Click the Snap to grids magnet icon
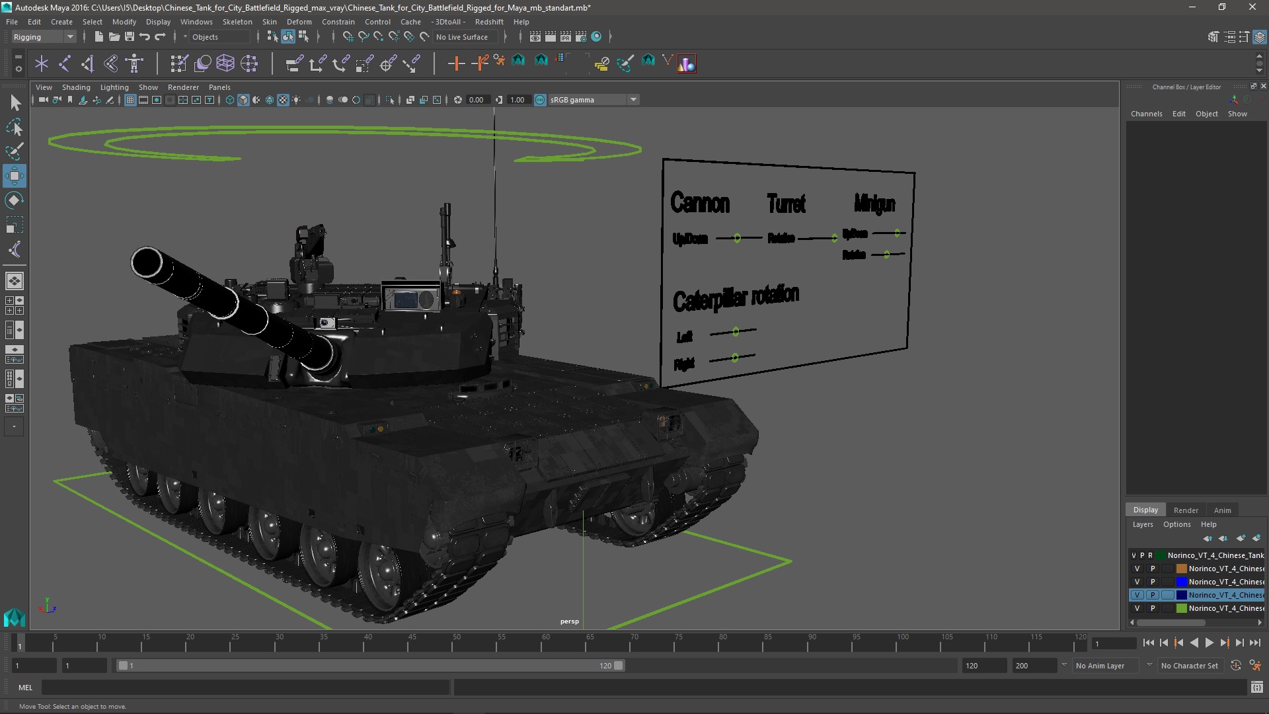 [x=348, y=37]
